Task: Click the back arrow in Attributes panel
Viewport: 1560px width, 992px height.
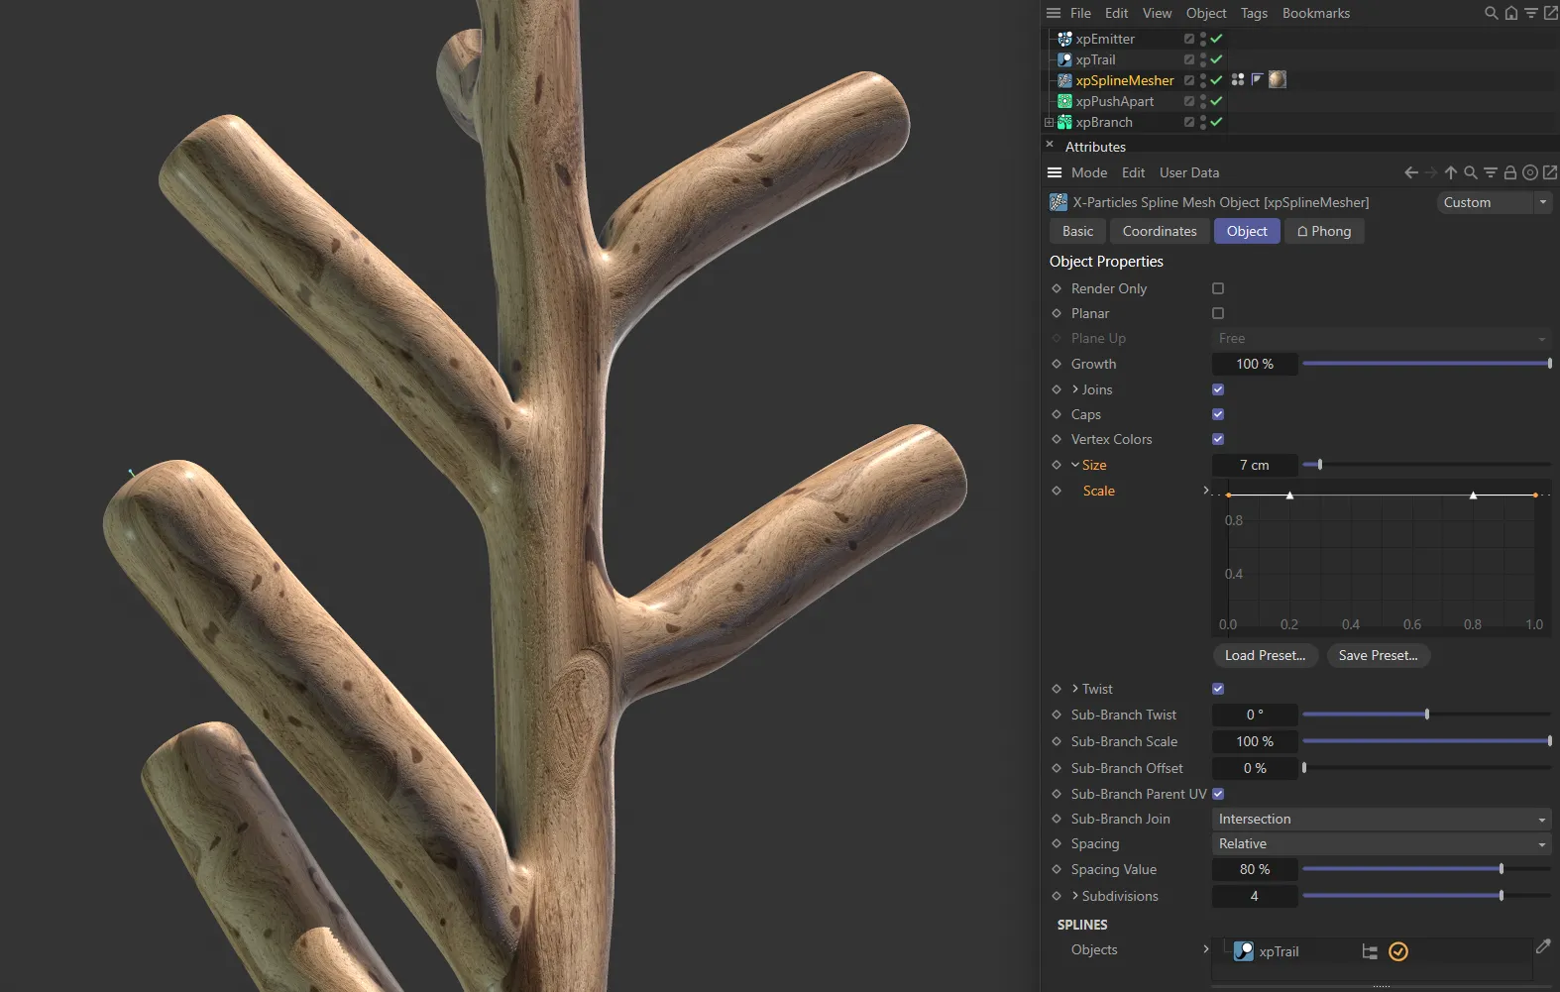Action: click(x=1411, y=172)
